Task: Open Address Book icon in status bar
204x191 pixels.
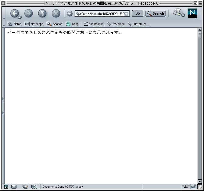Action: point(34,187)
